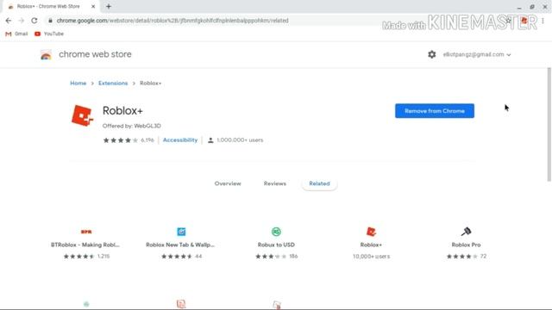This screenshot has width=552, height=310.
Task: Click the BTRoblox – Making Robl... title
Action: click(85, 245)
